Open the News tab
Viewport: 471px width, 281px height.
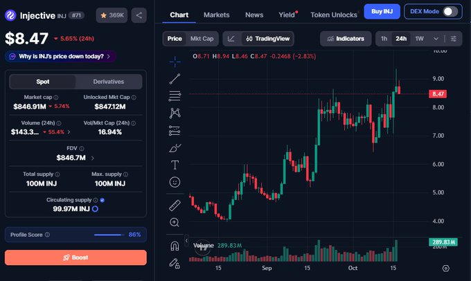pos(254,15)
